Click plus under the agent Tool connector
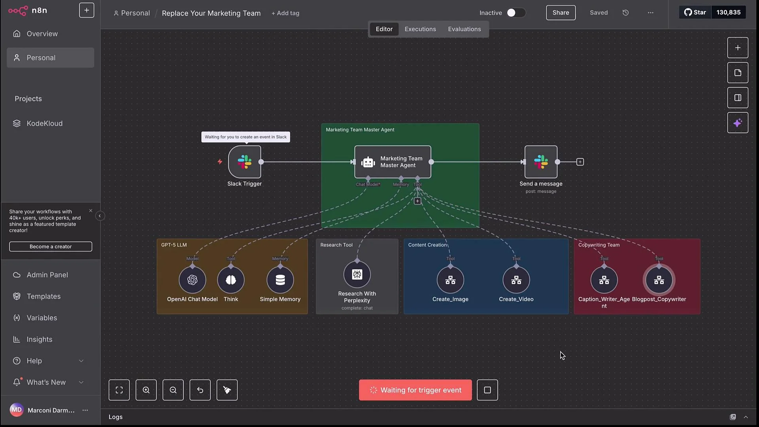 pyautogui.click(x=417, y=201)
